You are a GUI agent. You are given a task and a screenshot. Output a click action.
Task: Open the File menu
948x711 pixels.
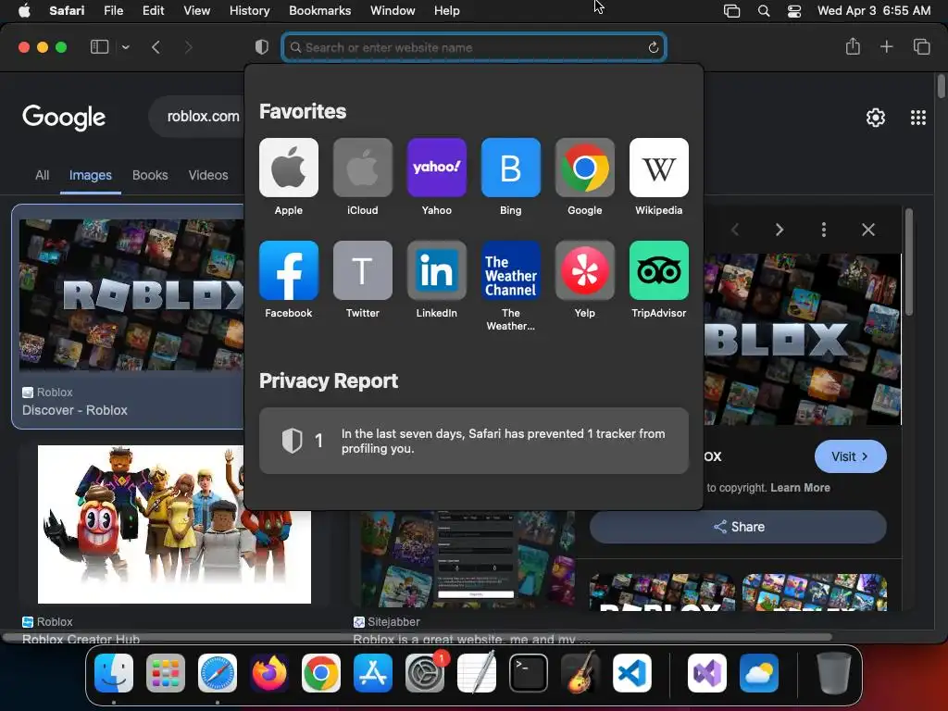[x=113, y=11]
